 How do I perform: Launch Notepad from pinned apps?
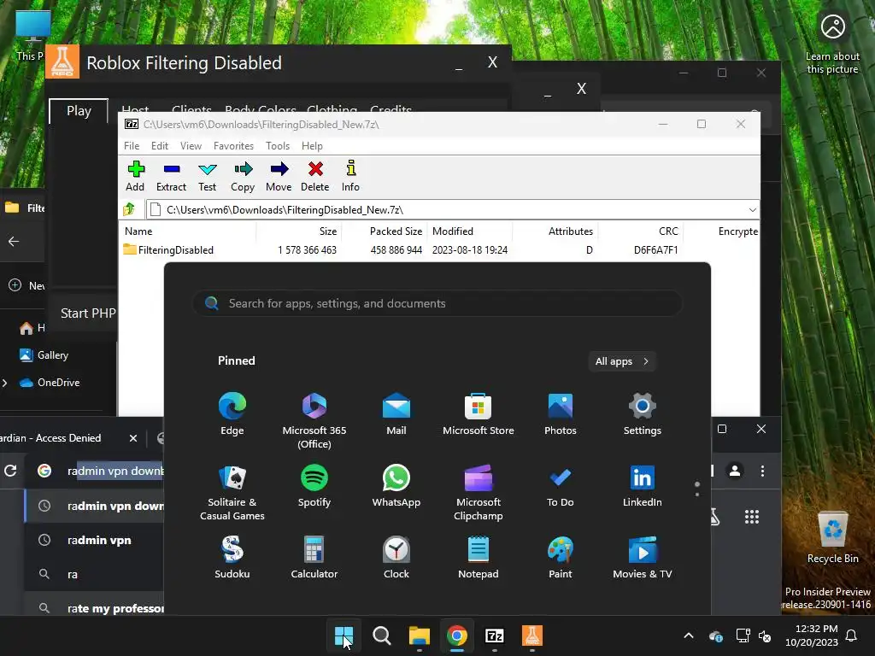click(x=479, y=557)
